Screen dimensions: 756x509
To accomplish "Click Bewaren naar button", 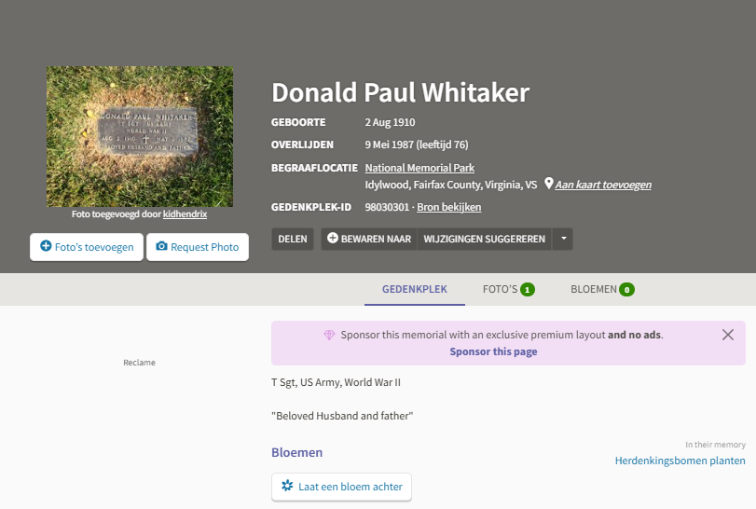I will pos(369,239).
